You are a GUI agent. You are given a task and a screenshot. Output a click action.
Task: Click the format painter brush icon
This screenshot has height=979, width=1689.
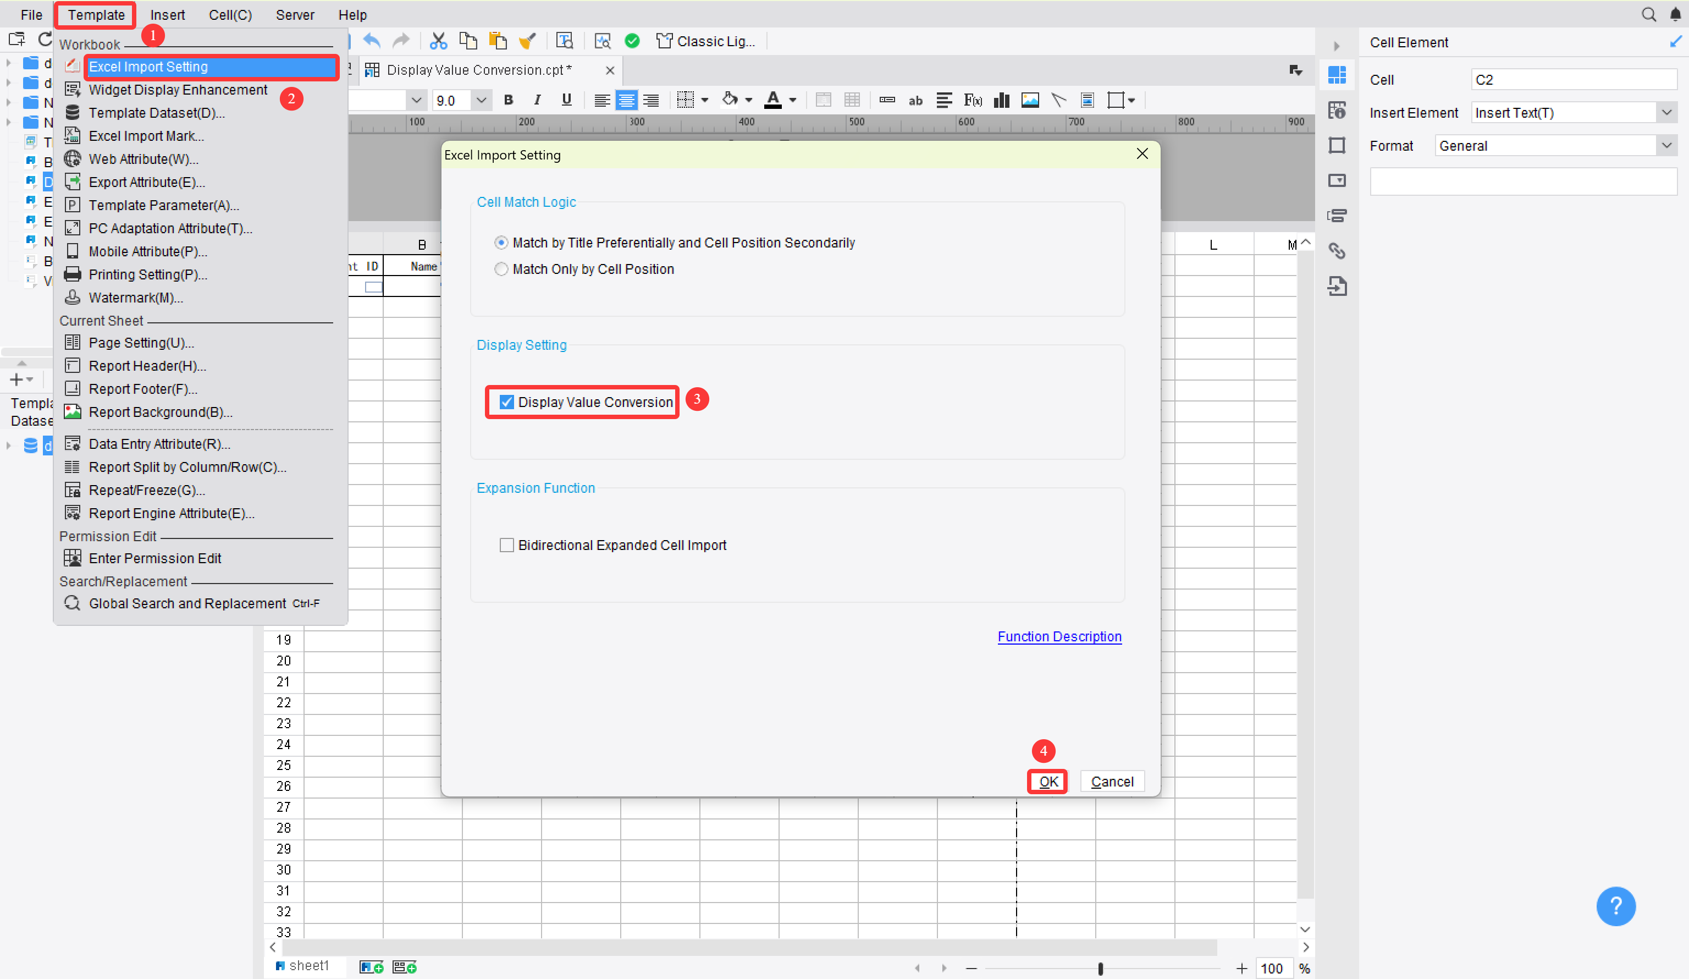coord(527,41)
